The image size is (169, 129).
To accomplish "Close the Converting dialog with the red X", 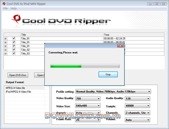I will 120,46.
